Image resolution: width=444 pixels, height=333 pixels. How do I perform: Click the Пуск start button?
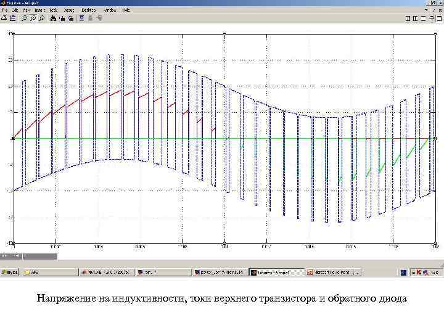(x=10, y=272)
